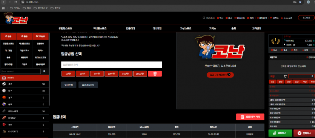This screenshot has width=315, height=138.
Task: Click the refresh icon next to 포인트
Action: click(294, 45)
